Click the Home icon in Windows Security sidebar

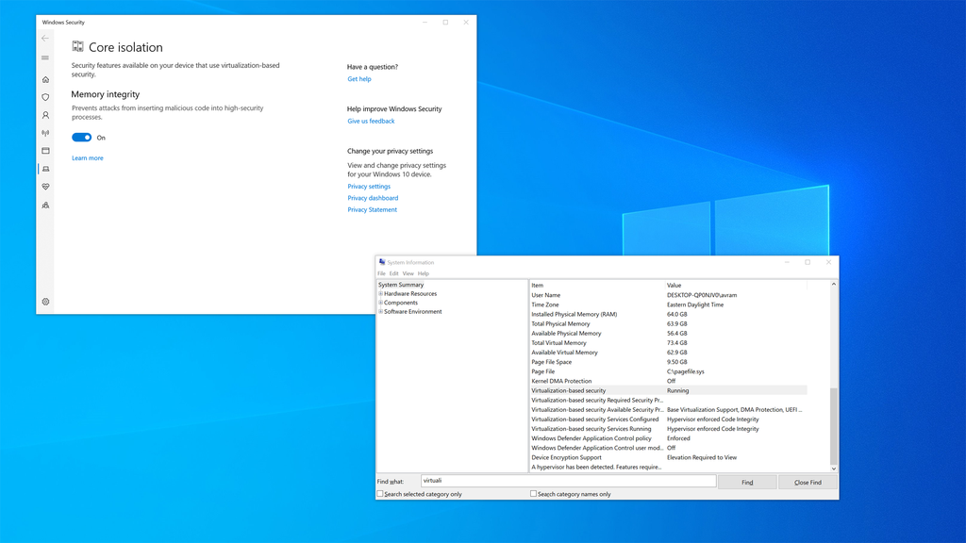[x=44, y=79]
